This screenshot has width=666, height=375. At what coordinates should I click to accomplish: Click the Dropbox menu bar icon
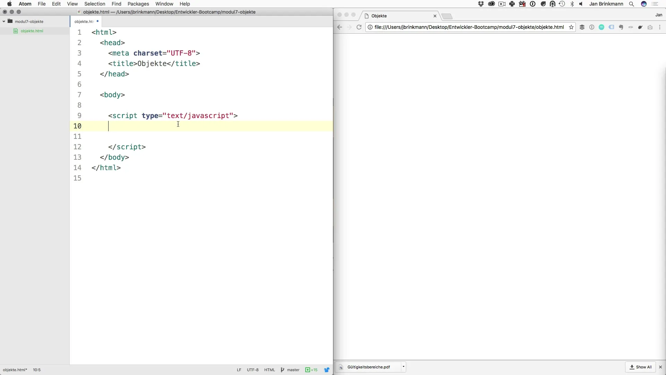[x=481, y=4]
